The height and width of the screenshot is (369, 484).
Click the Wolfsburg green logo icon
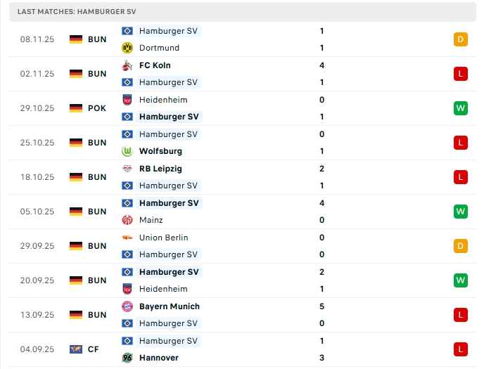127,151
